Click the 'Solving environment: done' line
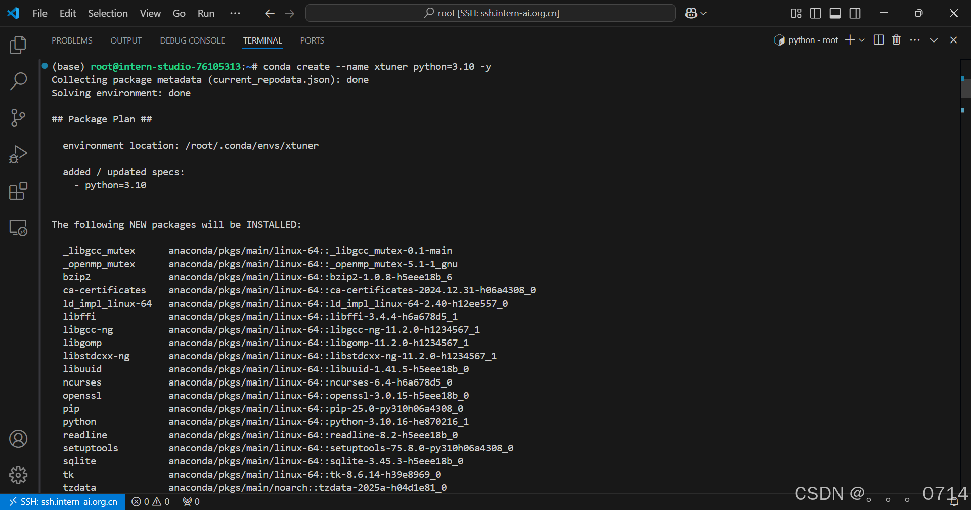Image resolution: width=971 pixels, height=510 pixels. click(x=121, y=93)
